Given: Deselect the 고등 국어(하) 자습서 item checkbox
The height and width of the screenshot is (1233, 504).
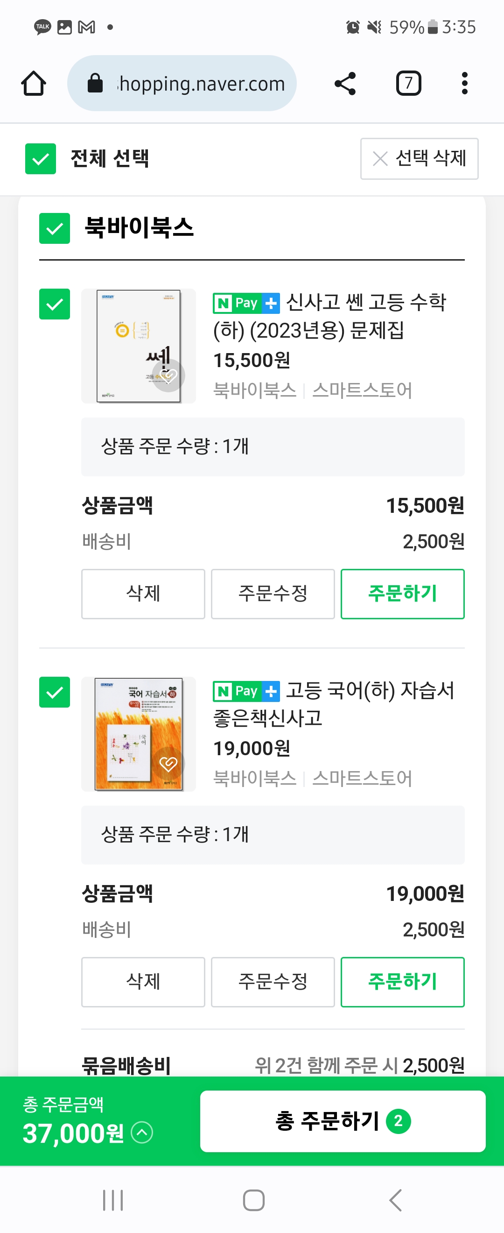Looking at the screenshot, I should [55, 692].
